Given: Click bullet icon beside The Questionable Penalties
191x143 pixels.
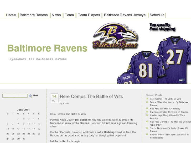Looking at the screenshot, I should pos(147,112).
